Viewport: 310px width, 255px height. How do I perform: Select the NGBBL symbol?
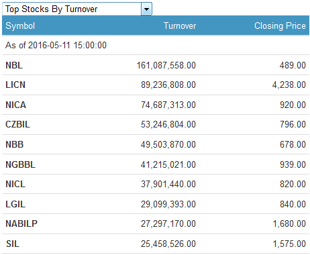pyautogui.click(x=20, y=164)
